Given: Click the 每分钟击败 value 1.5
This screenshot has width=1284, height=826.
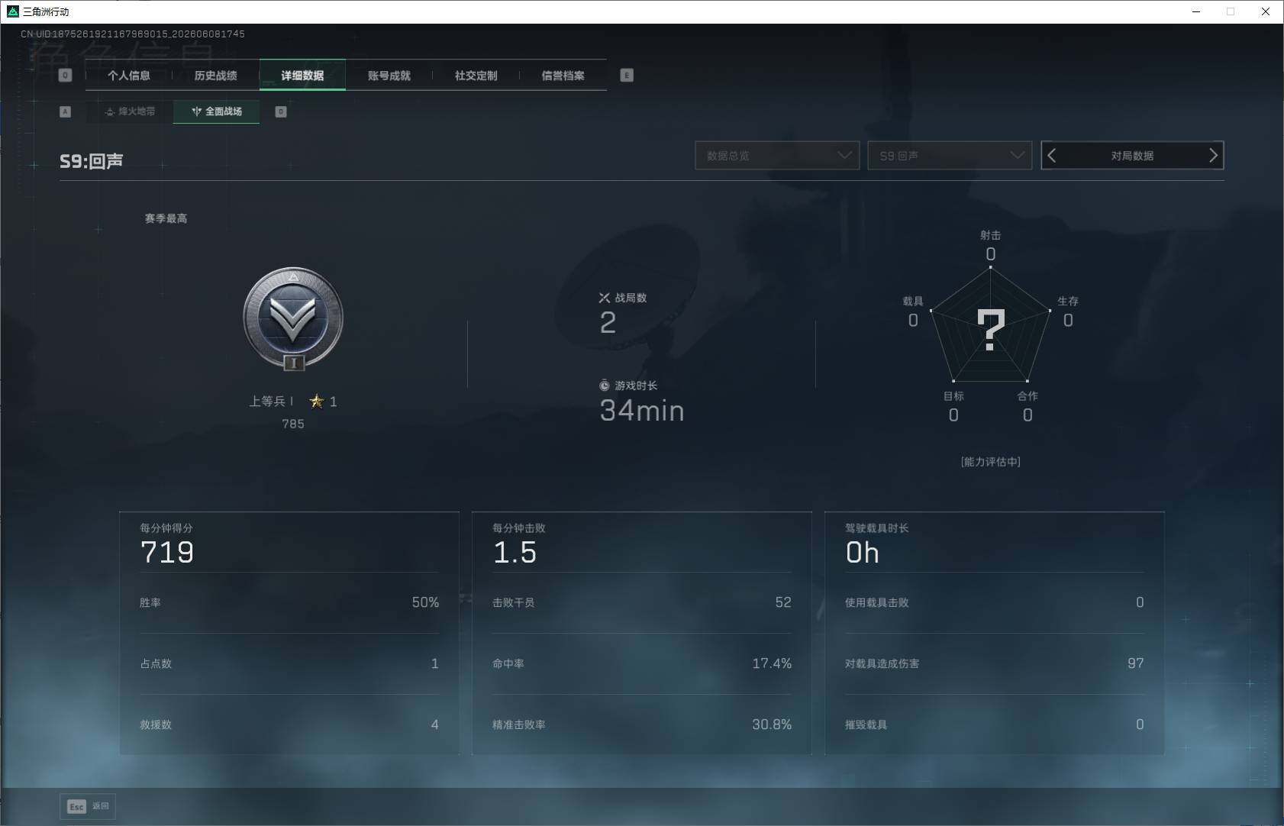Looking at the screenshot, I should point(515,552).
